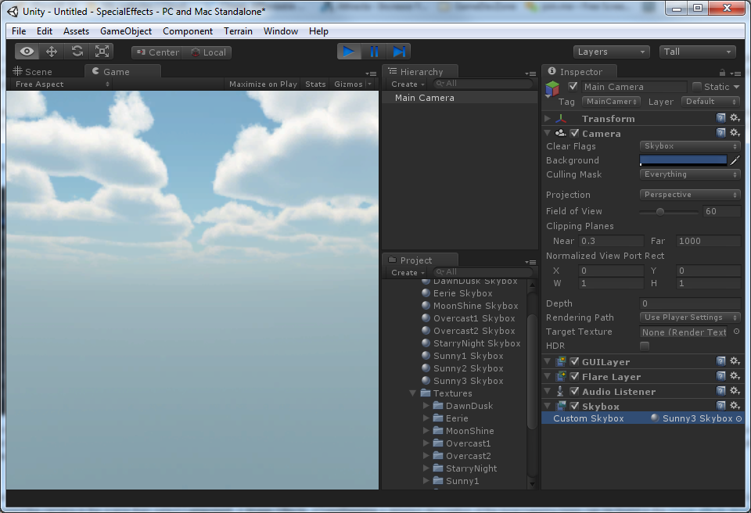Open Game view panel options menu
The height and width of the screenshot is (513, 751).
tap(371, 74)
